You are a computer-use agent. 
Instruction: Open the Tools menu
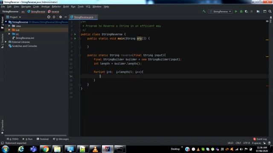(81, 7)
